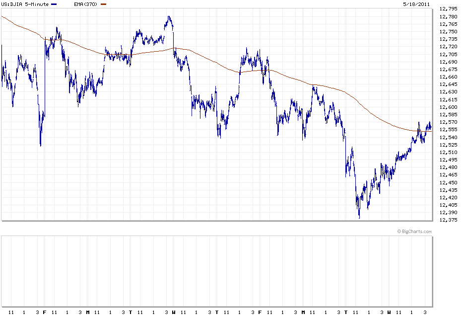The height and width of the screenshot is (320, 464).
Task: Click the 12,375 bottom price label
Action: pos(448,220)
